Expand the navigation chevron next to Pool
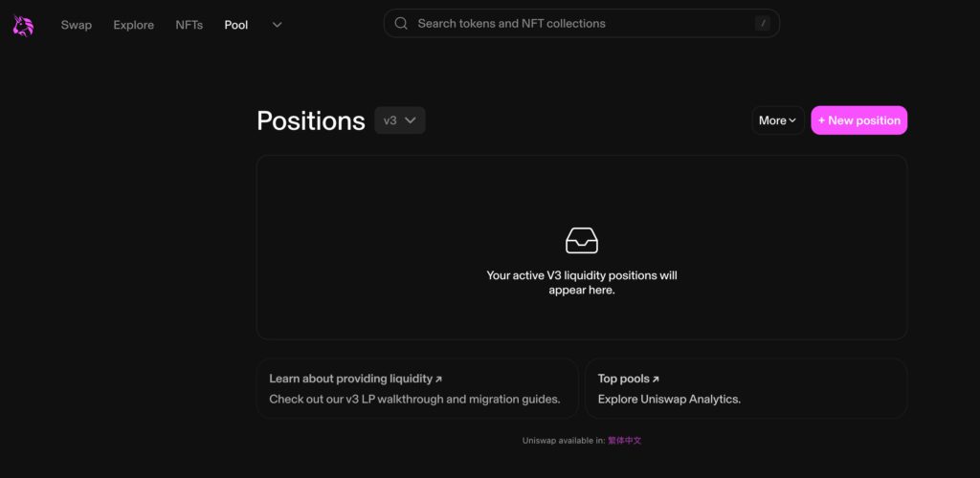Image resolution: width=980 pixels, height=478 pixels. [x=277, y=25]
